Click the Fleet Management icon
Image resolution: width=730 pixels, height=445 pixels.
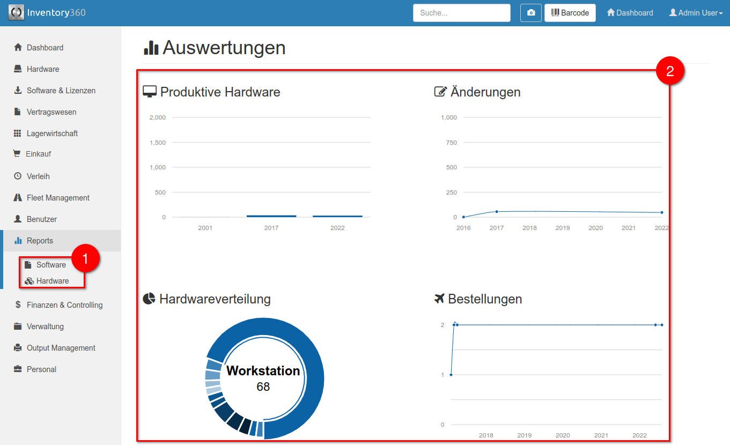click(x=18, y=197)
